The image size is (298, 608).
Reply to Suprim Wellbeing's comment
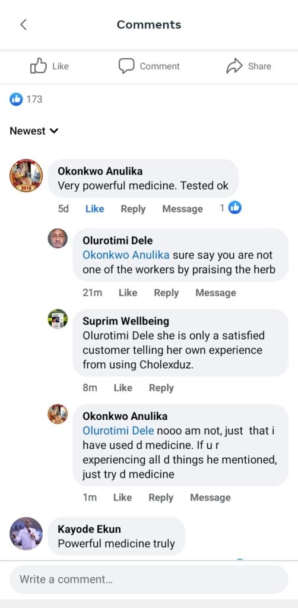click(x=161, y=388)
